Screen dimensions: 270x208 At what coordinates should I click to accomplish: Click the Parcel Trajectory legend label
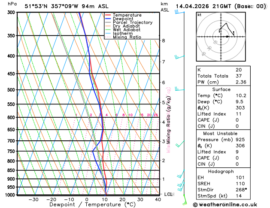[x=133, y=23]
